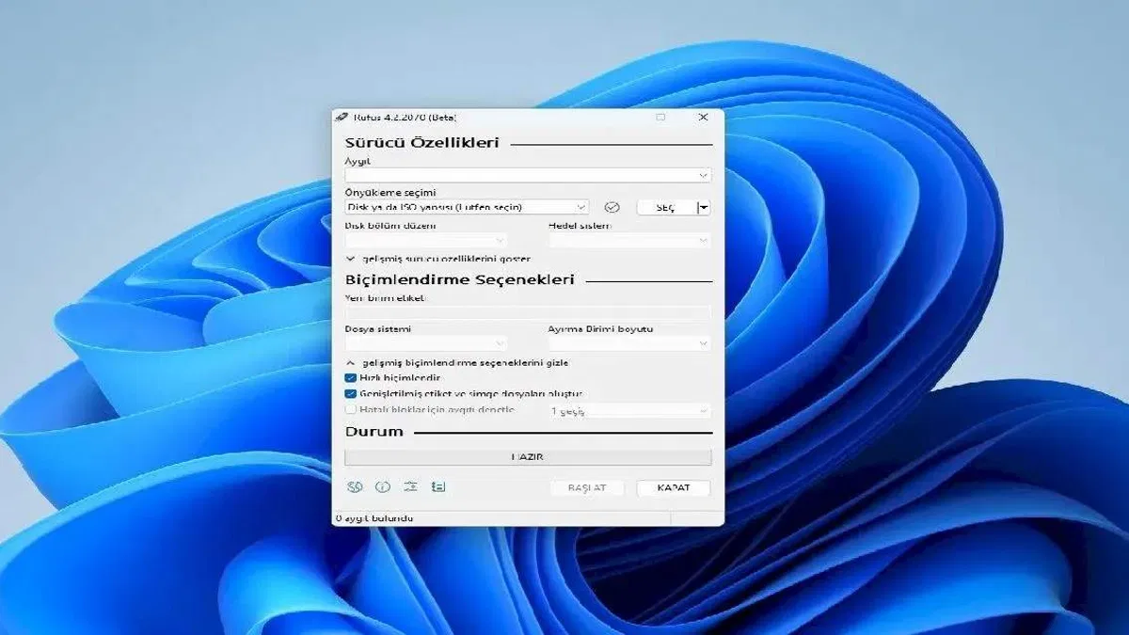This screenshot has width=1129, height=635.
Task: Open Ayırma Birimi boyutu dropdown
Action: pos(629,344)
